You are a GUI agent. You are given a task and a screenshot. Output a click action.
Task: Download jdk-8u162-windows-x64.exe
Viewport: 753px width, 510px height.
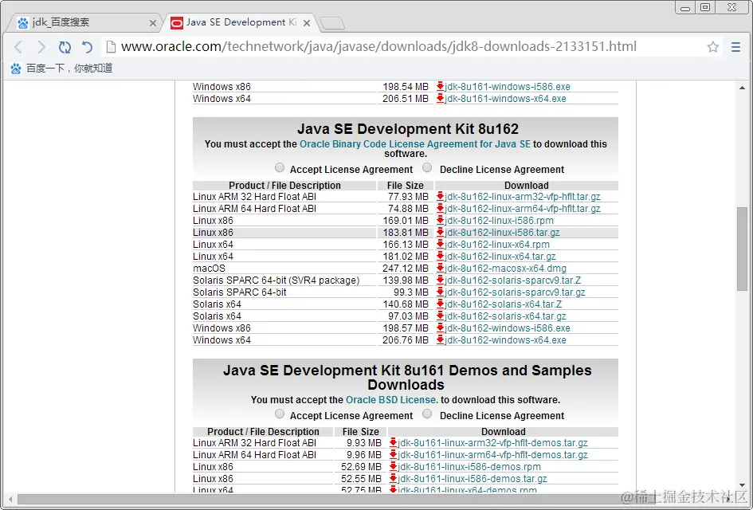[x=505, y=340]
